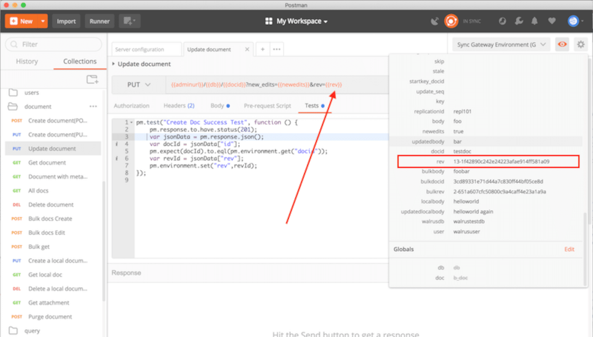The image size is (593, 337).
Task: Open the Pre-request Script tab
Action: coord(267,106)
